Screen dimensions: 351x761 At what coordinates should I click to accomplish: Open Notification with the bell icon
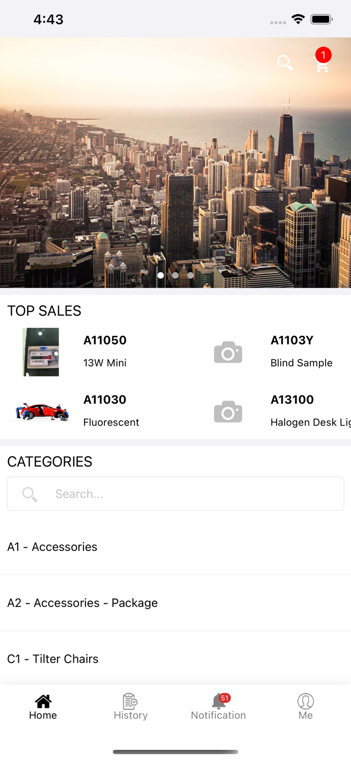[x=218, y=702]
